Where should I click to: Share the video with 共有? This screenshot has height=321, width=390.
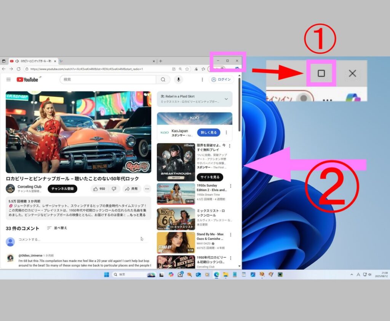tap(131, 189)
